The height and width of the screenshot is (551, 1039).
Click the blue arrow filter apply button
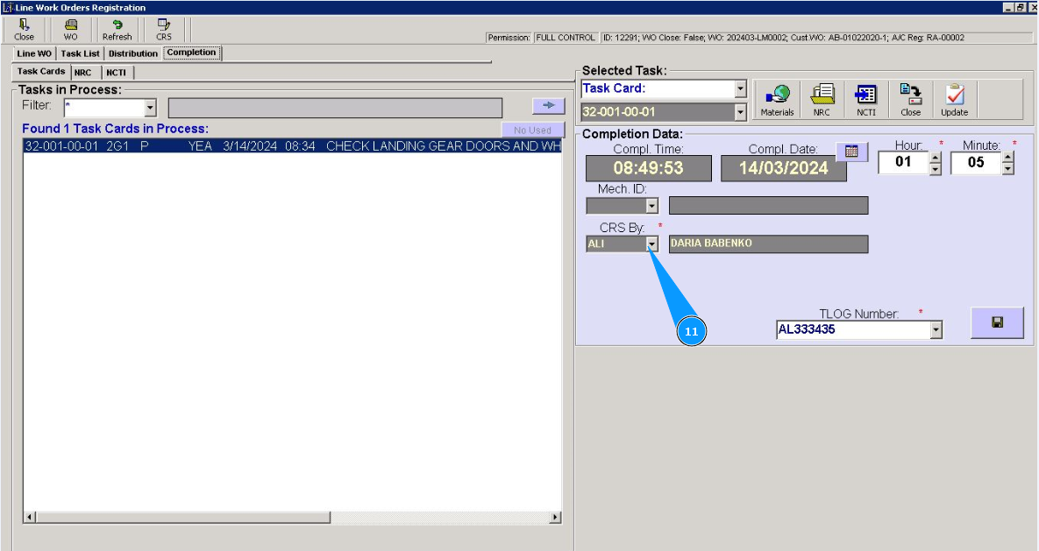tap(548, 105)
